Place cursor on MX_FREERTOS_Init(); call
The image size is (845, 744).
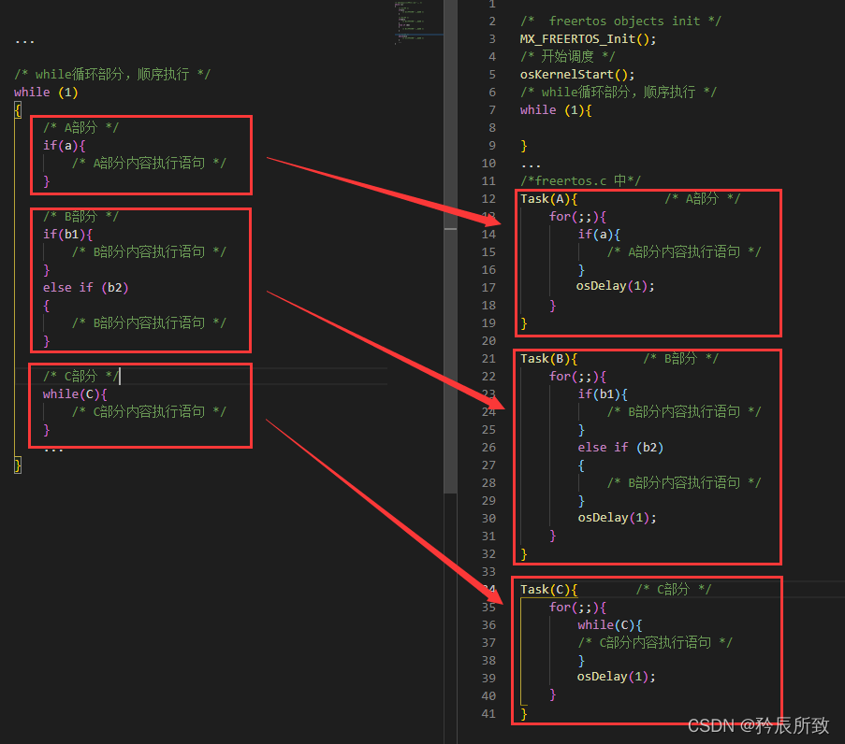click(x=588, y=38)
